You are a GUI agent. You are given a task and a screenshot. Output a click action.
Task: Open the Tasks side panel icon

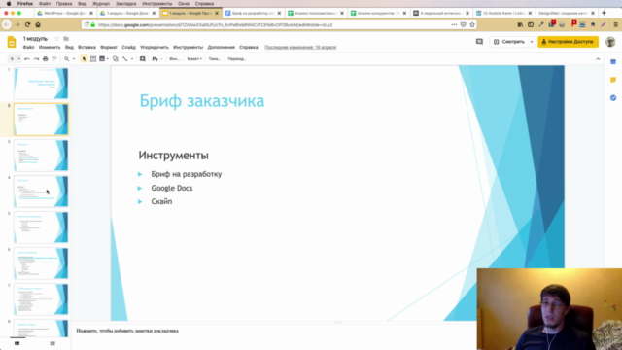pos(613,97)
